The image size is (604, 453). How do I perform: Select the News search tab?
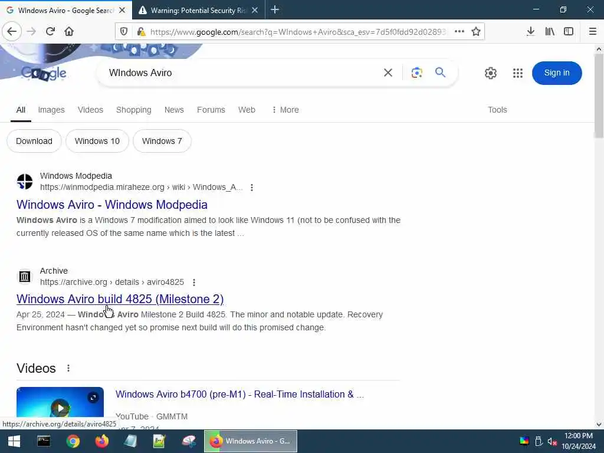(174, 110)
